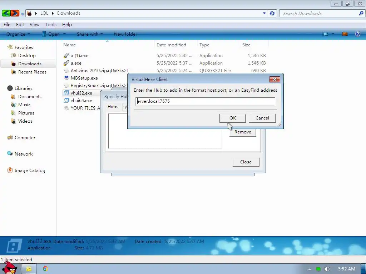The width and height of the screenshot is (366, 274).
Task: Click the Libraries icon in the sidebar
Action: coord(10,88)
